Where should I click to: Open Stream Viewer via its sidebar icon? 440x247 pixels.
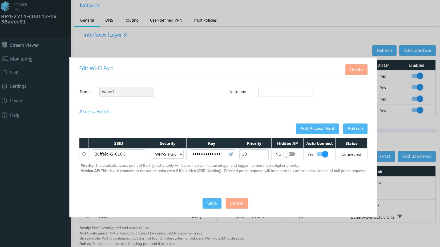pyautogui.click(x=4, y=45)
